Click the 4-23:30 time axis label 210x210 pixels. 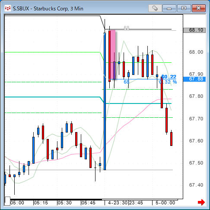click(118, 203)
